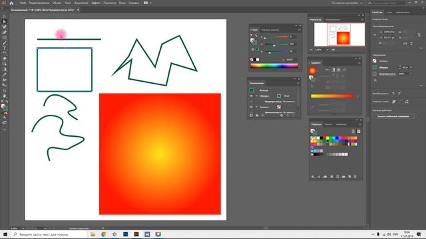Expand the Заливка row in Appearance panel
This screenshot has width=426, height=239.
[x=256, y=107]
